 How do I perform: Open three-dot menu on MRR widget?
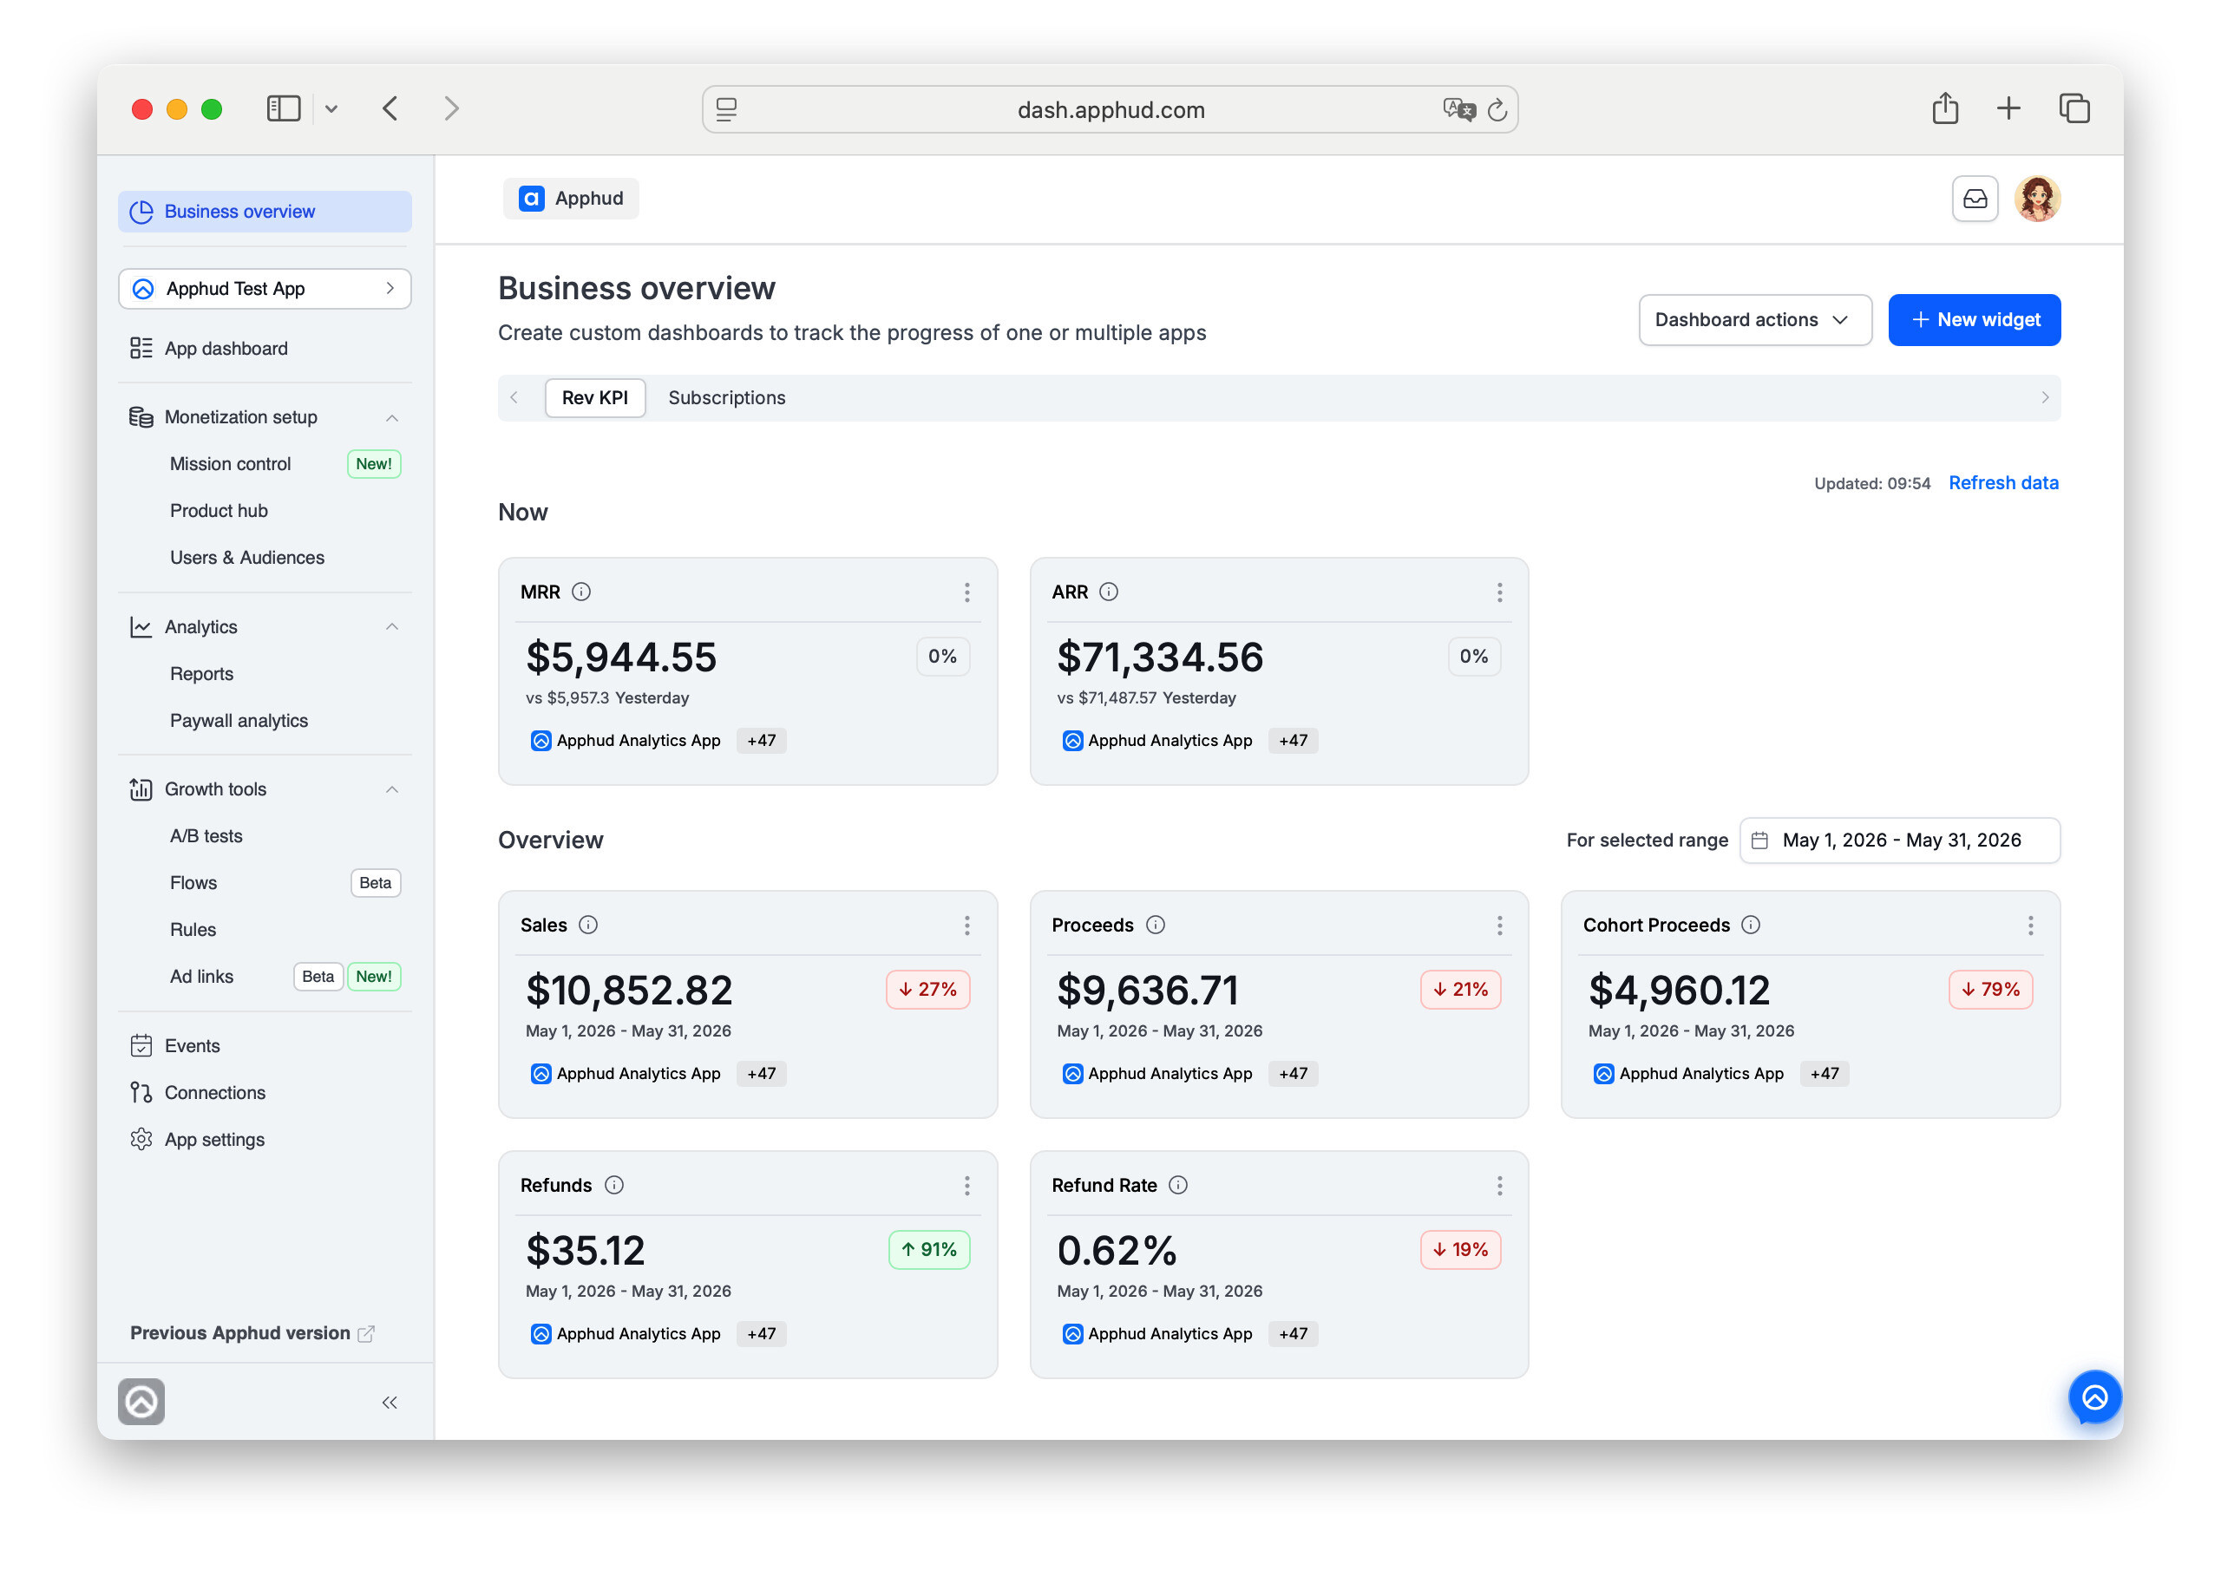point(966,592)
